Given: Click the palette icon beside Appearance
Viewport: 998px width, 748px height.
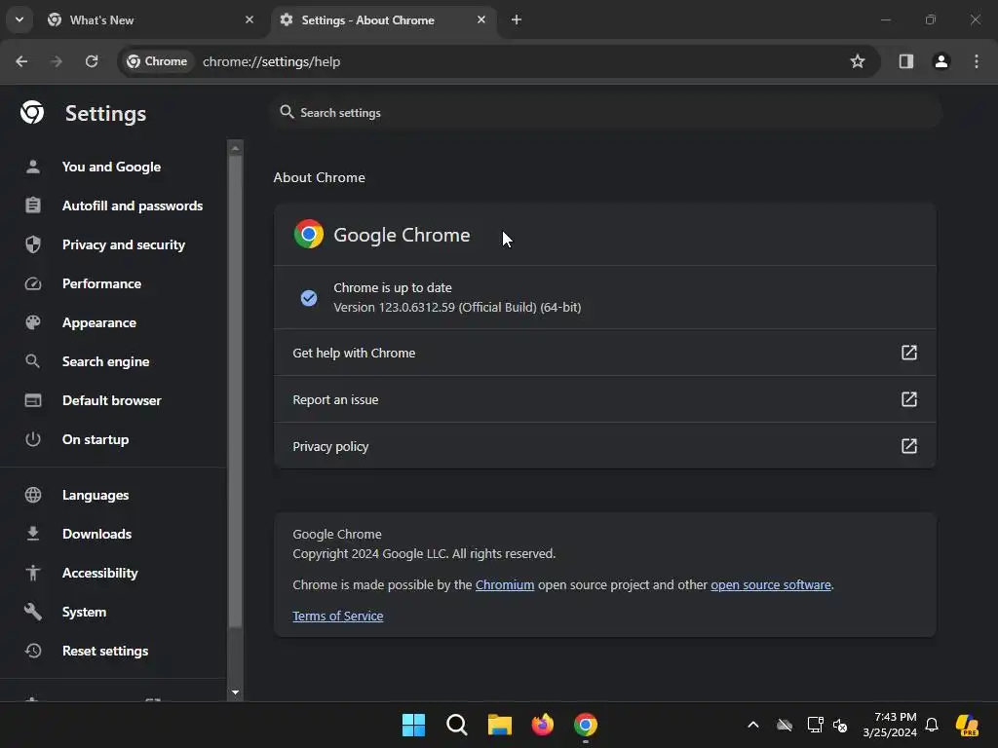Looking at the screenshot, I should pyautogui.click(x=33, y=322).
